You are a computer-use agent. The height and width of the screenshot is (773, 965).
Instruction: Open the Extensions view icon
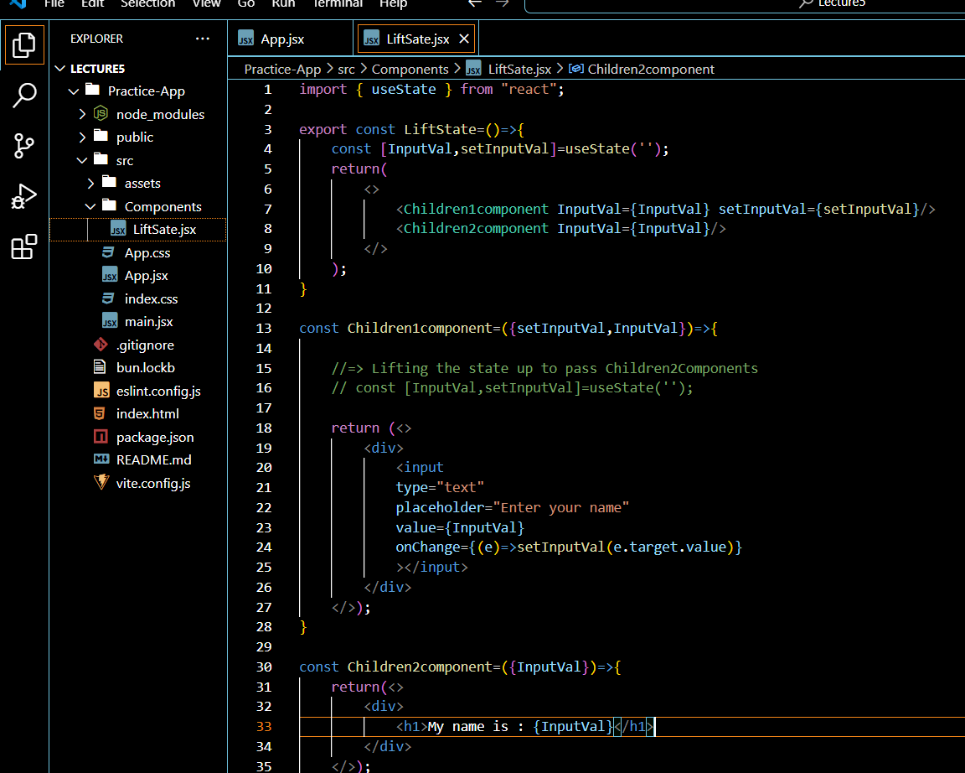[x=24, y=247]
